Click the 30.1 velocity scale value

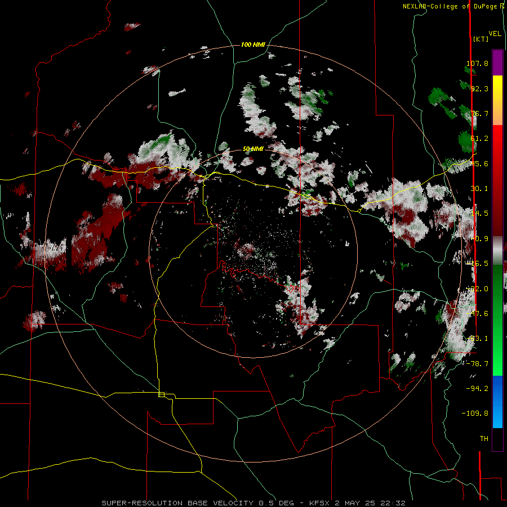(x=479, y=189)
